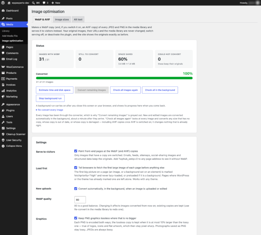Switch to the WebP & AVIF tab
The height and width of the screenshot is (235, 261).
(42, 19)
